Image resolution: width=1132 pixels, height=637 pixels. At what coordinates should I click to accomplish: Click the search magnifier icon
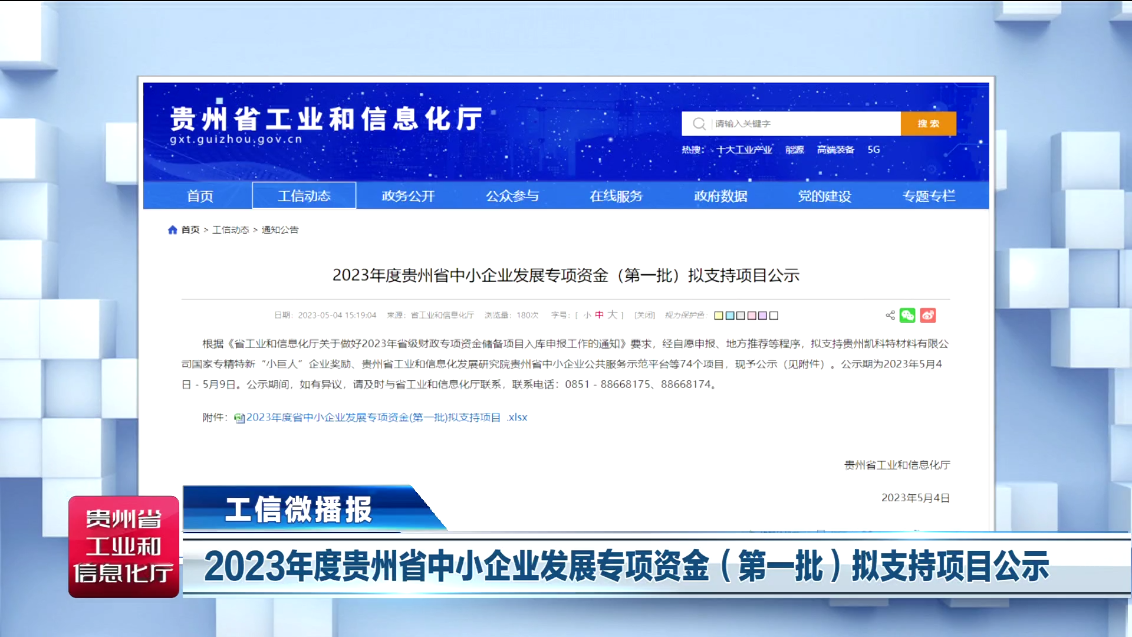point(699,123)
